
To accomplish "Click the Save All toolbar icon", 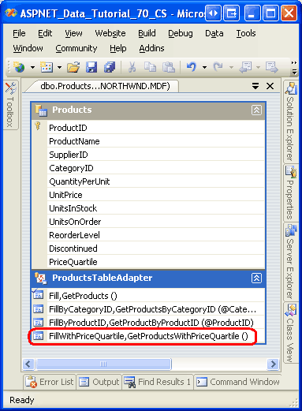I will click(x=110, y=67).
